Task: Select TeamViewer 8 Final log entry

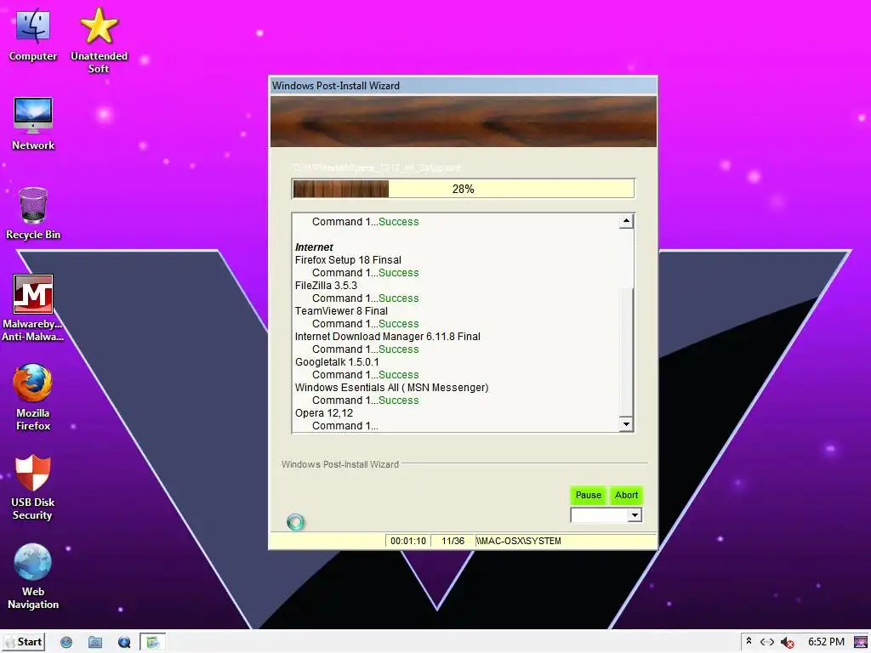Action: 341,311
